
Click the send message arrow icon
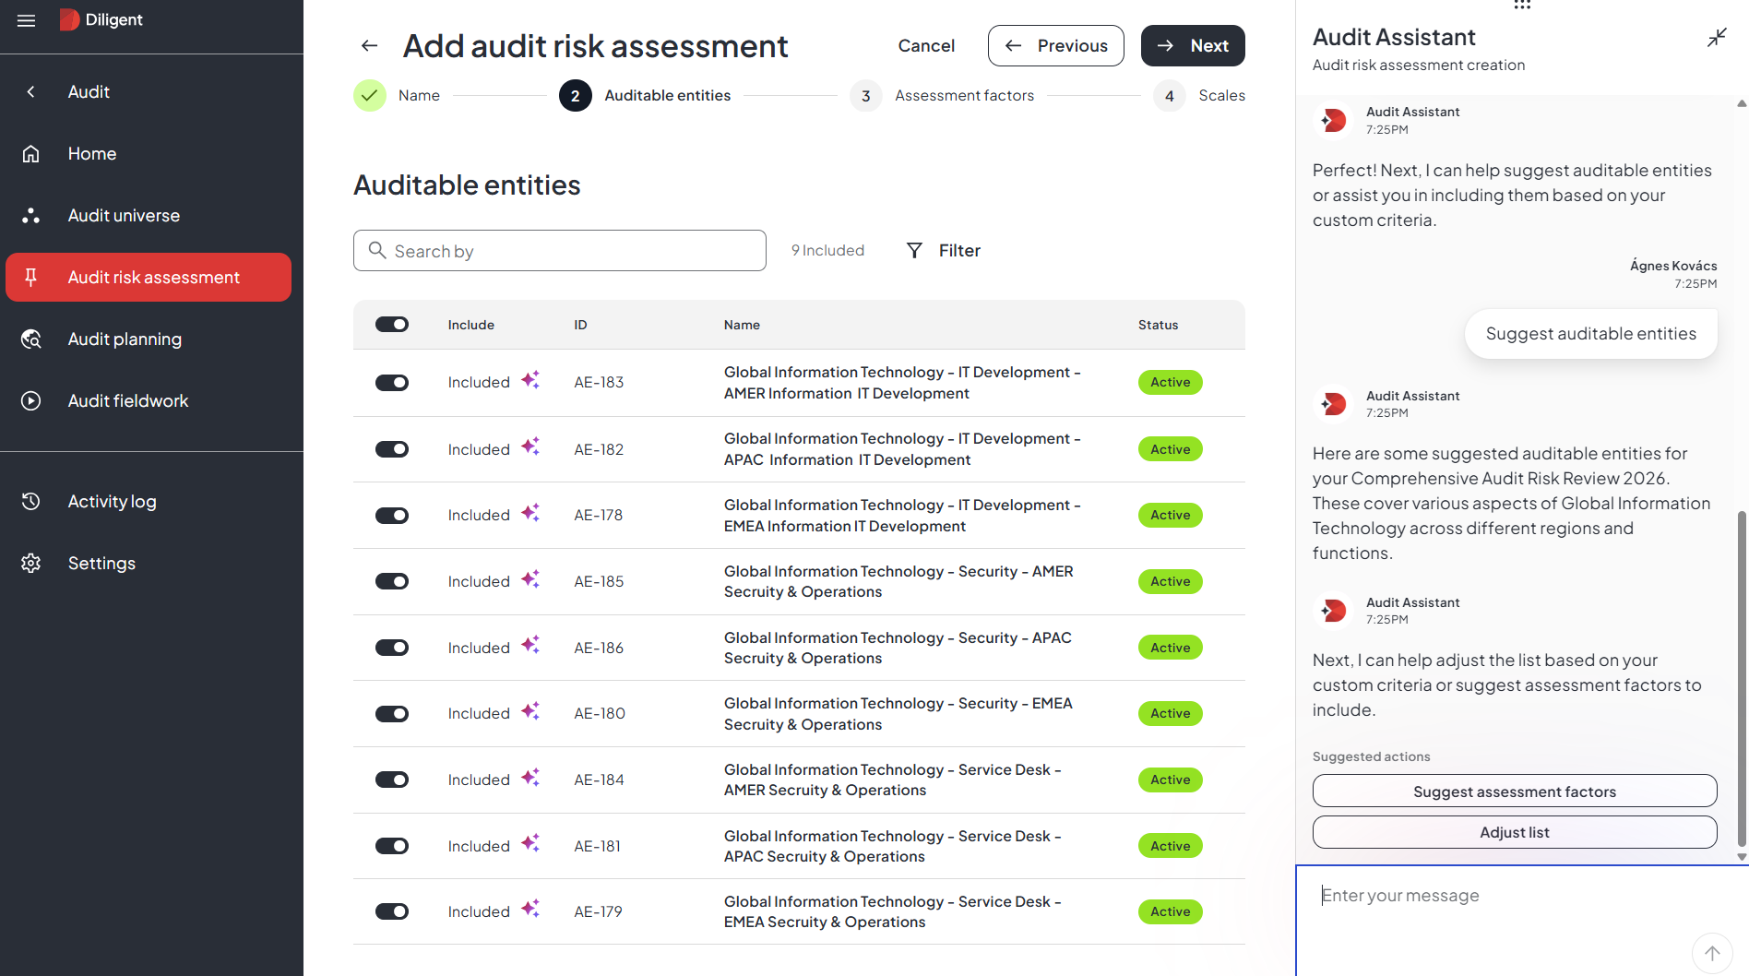click(1711, 953)
